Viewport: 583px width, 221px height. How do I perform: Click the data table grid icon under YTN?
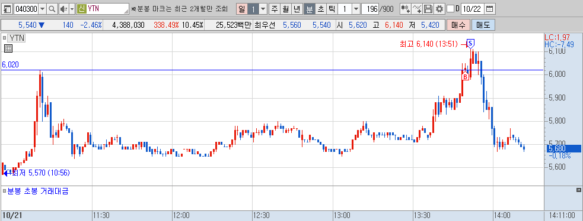(8, 48)
